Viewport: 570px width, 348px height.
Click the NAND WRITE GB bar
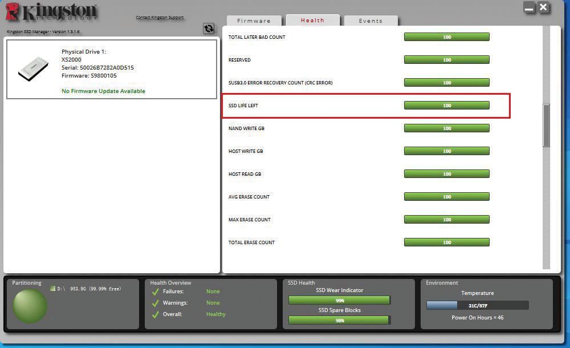pos(447,128)
